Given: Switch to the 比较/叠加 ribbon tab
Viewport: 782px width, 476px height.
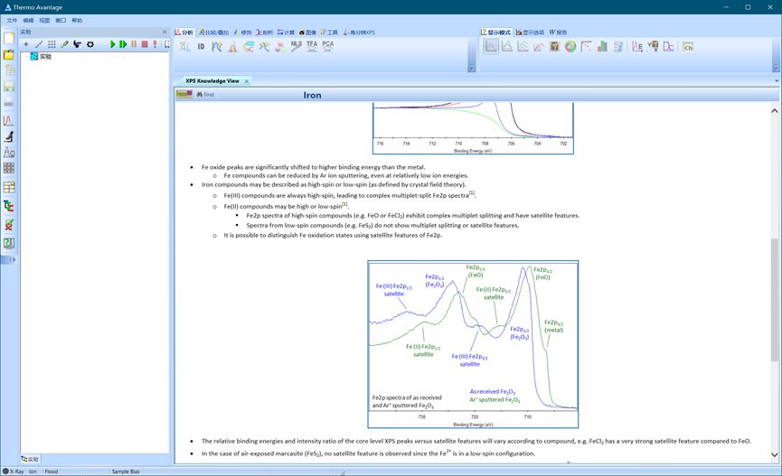Looking at the screenshot, I should point(214,33).
